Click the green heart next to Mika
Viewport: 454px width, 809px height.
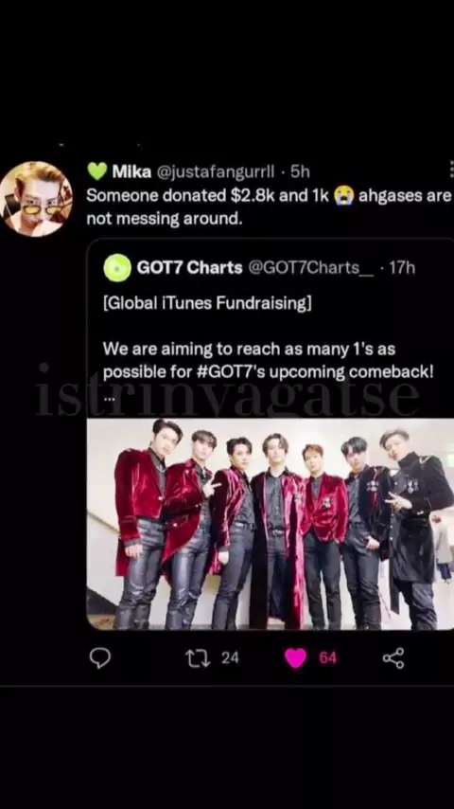96,171
